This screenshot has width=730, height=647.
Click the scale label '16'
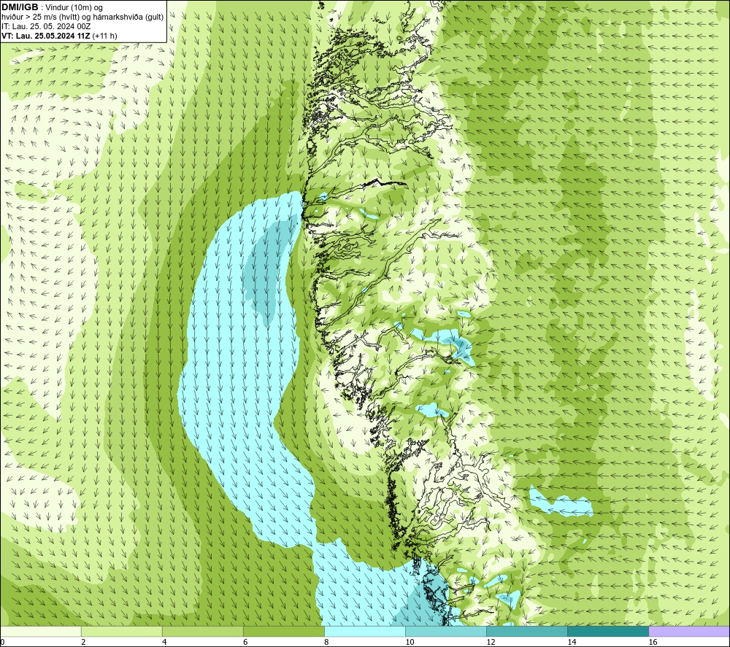653,643
